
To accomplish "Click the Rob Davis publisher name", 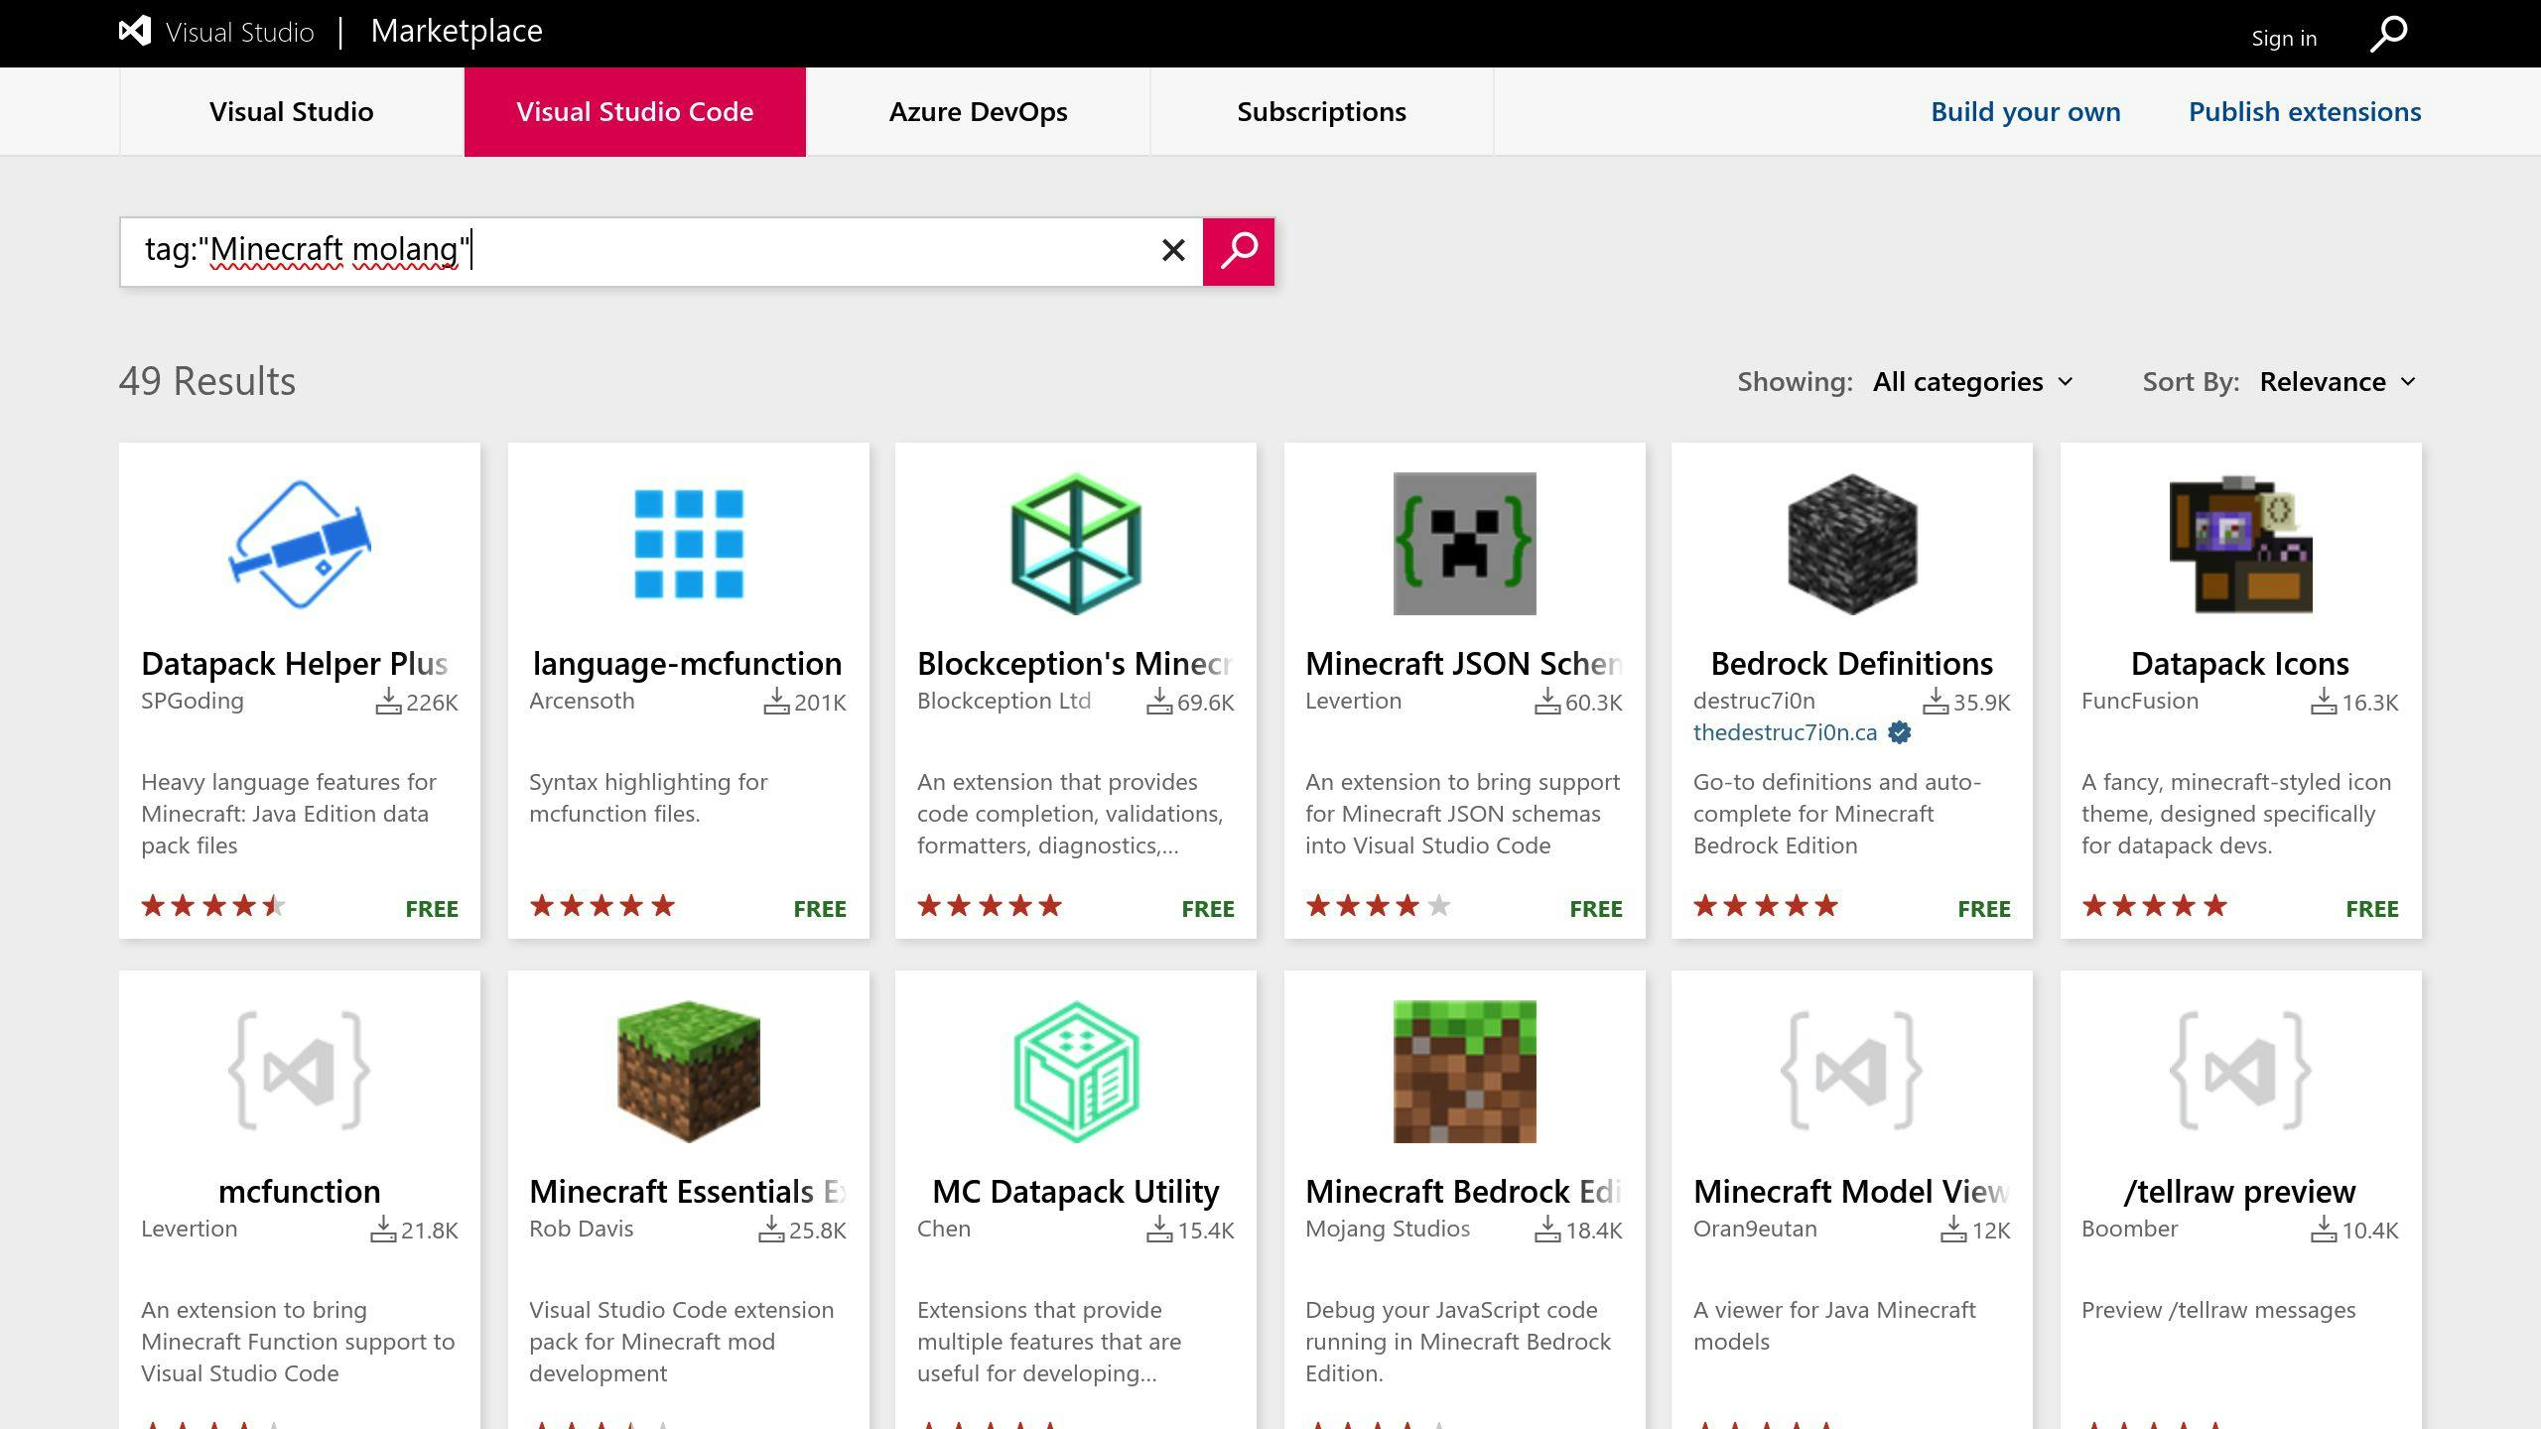I will click(581, 1229).
